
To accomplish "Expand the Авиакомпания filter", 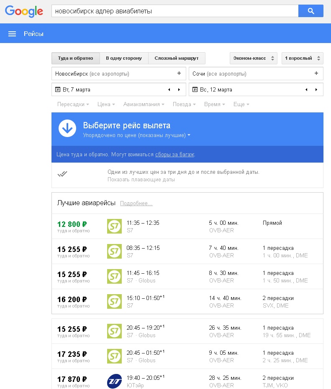I will click(x=144, y=104).
